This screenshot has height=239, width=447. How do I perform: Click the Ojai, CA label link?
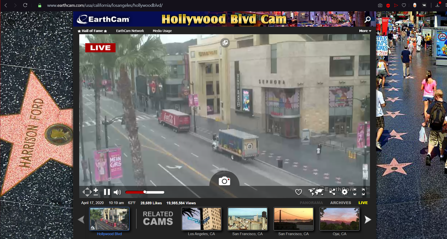click(339, 234)
